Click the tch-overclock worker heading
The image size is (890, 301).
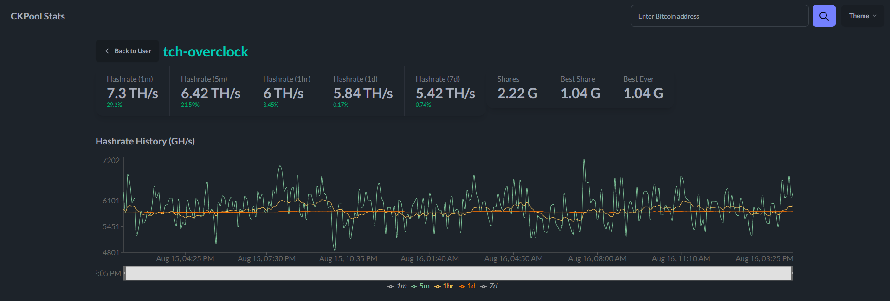tap(206, 51)
